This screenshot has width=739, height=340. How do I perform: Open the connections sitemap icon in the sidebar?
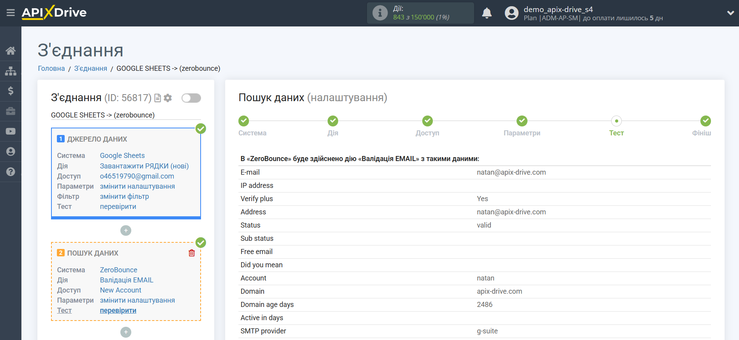coord(11,71)
